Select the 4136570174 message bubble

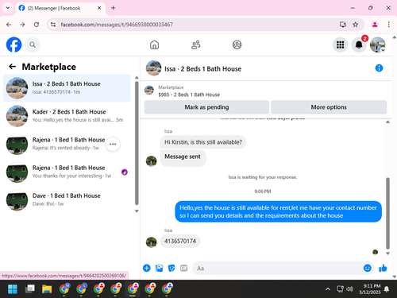[x=180, y=241]
